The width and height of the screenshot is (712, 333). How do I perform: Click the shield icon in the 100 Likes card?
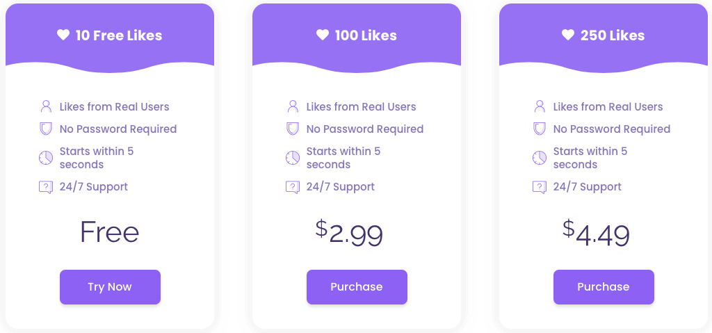[293, 129]
